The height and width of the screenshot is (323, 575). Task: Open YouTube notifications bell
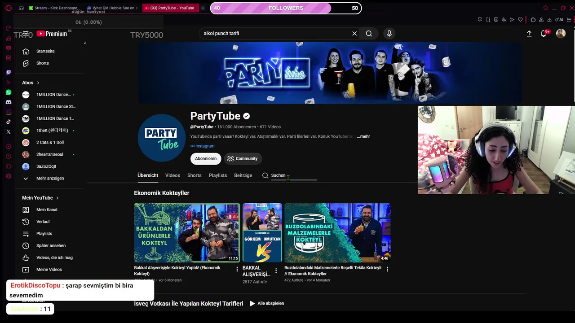544,33
